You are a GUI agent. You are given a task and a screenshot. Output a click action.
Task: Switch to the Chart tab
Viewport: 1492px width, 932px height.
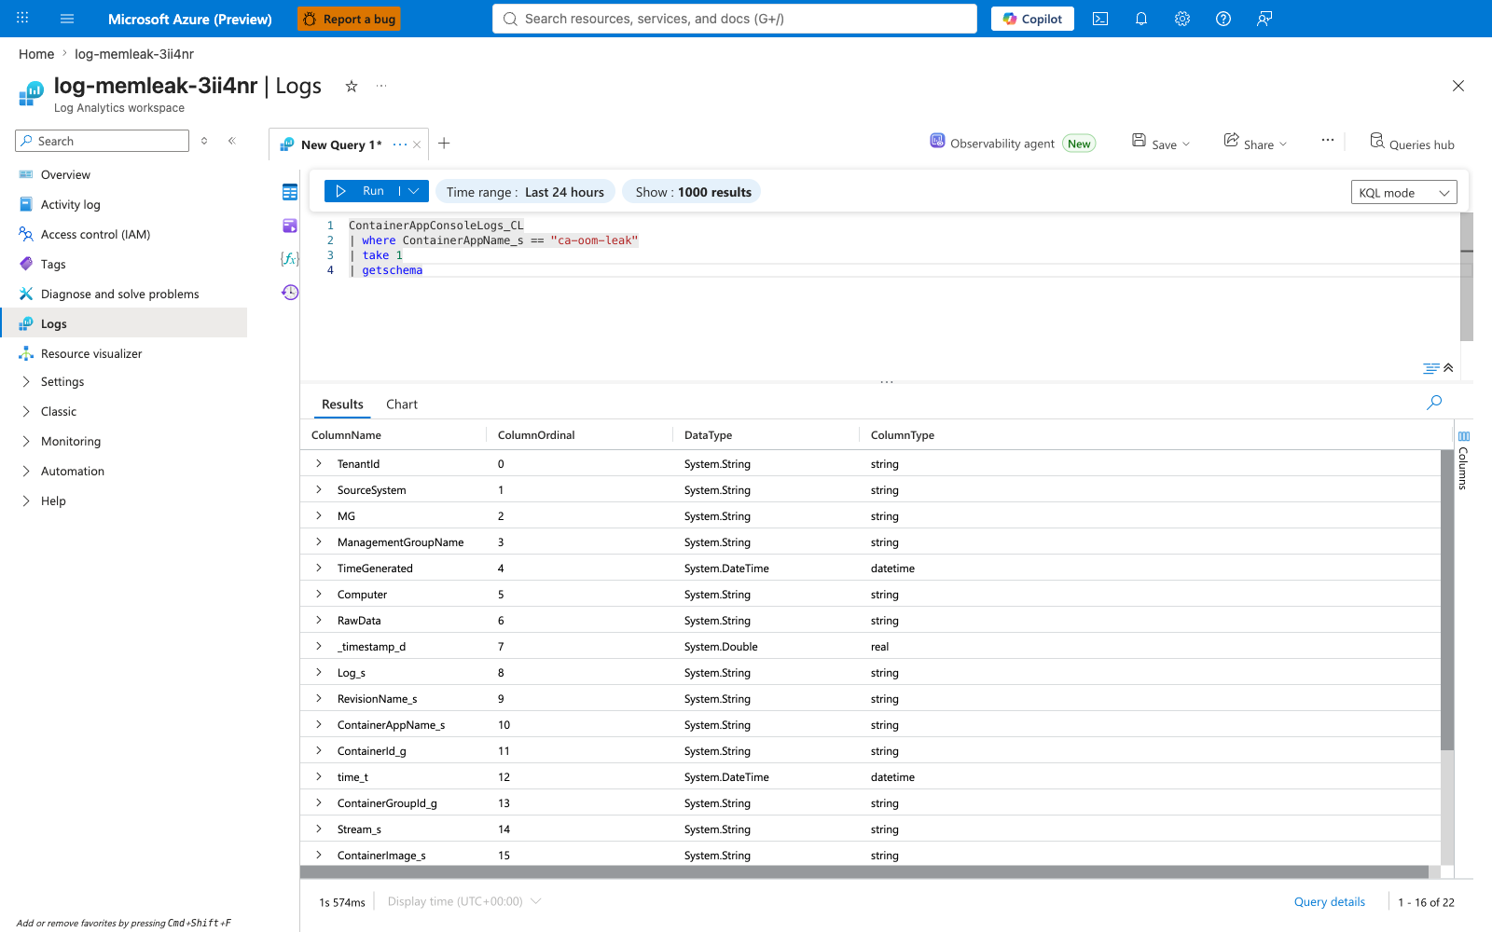[x=402, y=404]
